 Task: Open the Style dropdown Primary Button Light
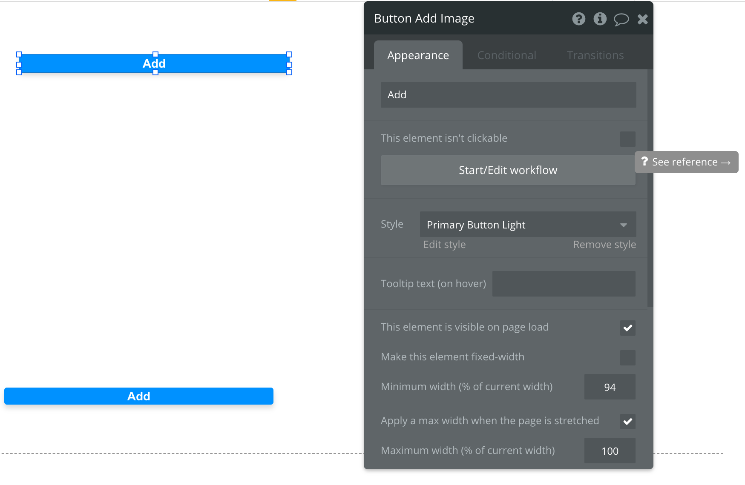[520, 225]
